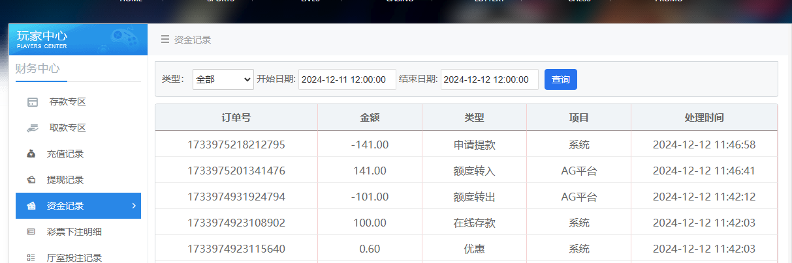Click the timestamp 2024-12-12 11:46:41
The image size is (792, 263).
[x=705, y=171]
